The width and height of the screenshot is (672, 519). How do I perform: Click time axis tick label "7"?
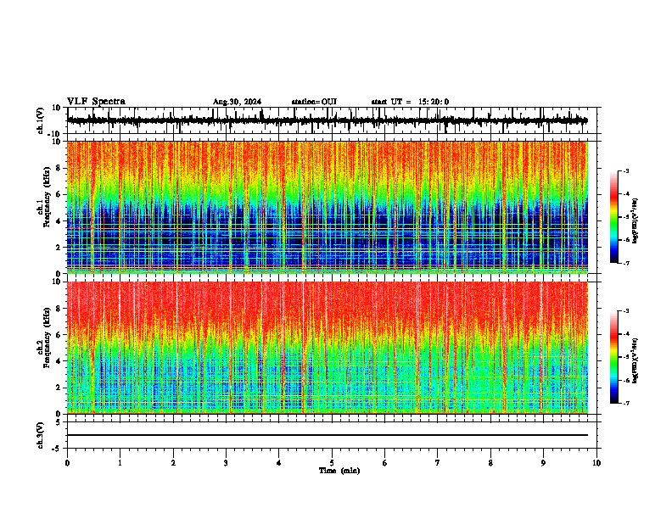pyautogui.click(x=438, y=463)
